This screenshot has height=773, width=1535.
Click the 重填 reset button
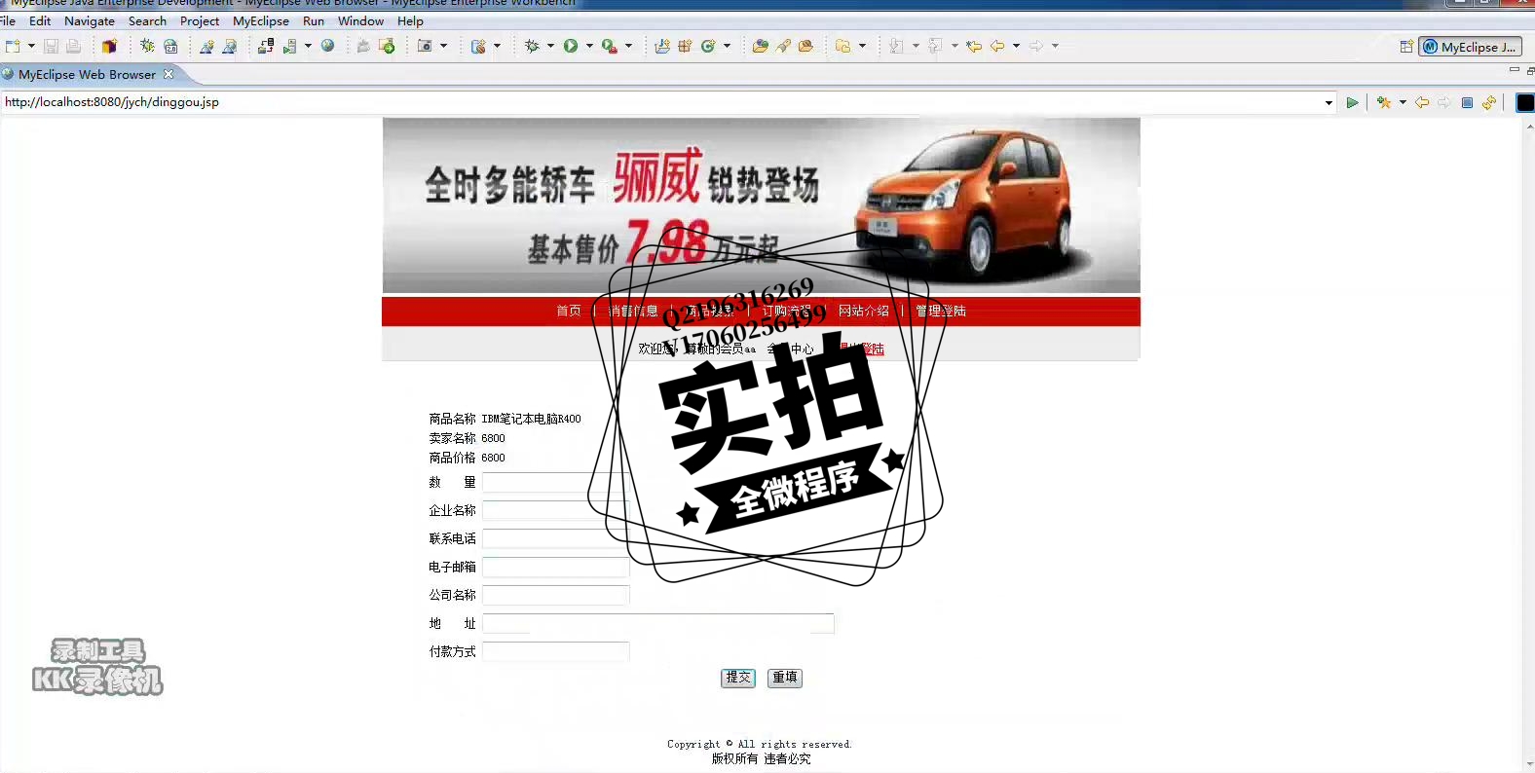[x=785, y=678]
